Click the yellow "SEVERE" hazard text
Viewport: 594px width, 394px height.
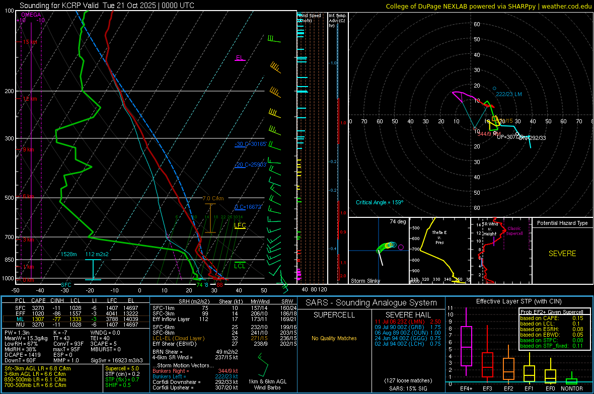coord(562,254)
